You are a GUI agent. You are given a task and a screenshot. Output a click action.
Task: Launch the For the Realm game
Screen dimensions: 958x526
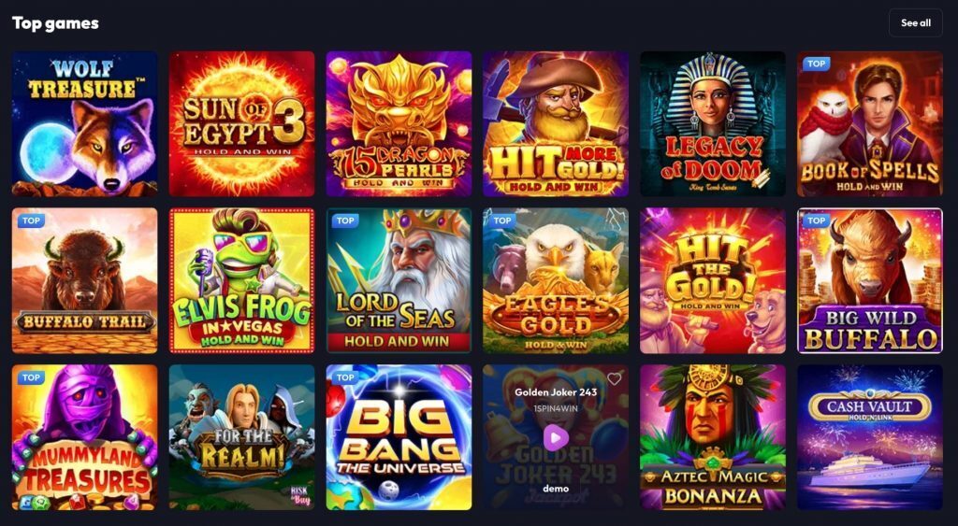coord(242,437)
